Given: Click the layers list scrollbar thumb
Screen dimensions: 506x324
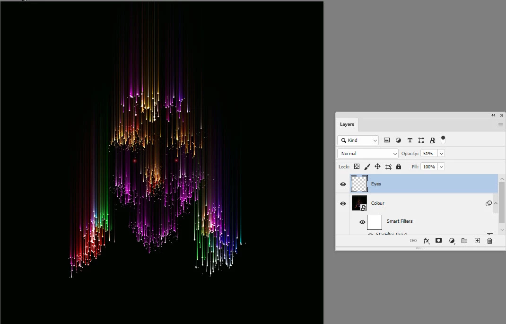Looking at the screenshot, I should coord(502,202).
